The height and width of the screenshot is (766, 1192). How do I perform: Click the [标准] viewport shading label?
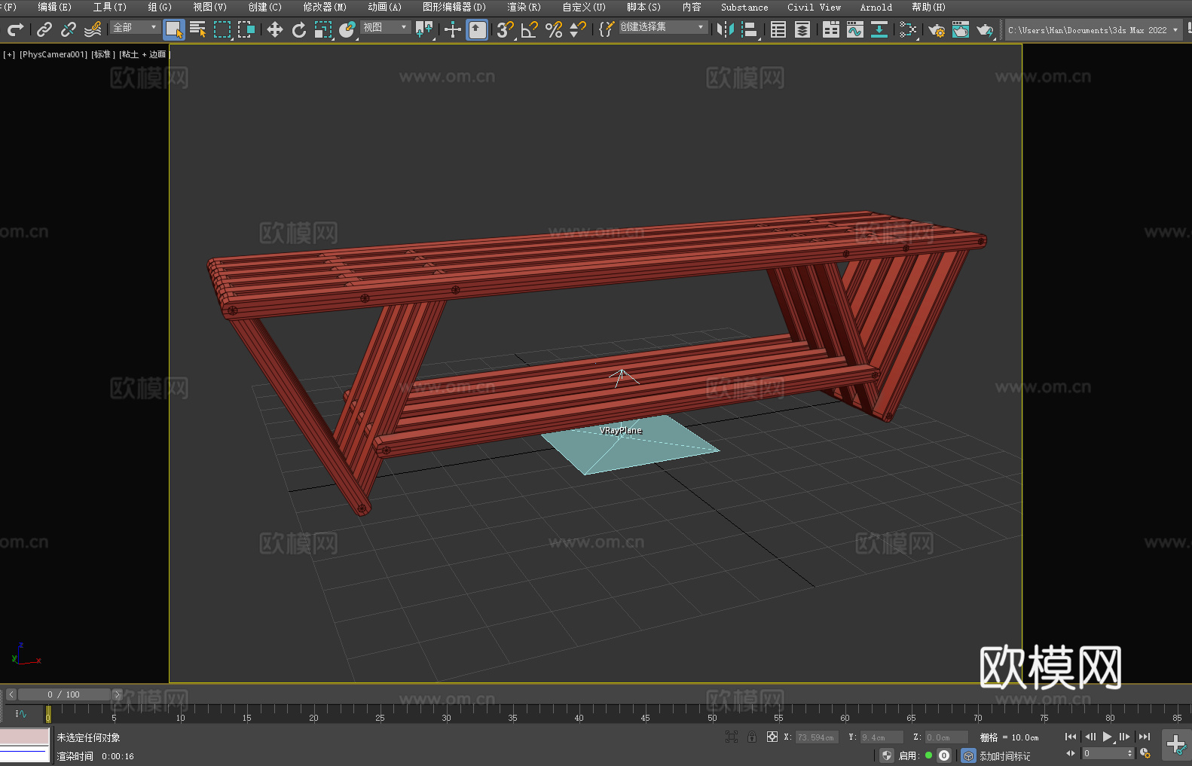point(103,54)
